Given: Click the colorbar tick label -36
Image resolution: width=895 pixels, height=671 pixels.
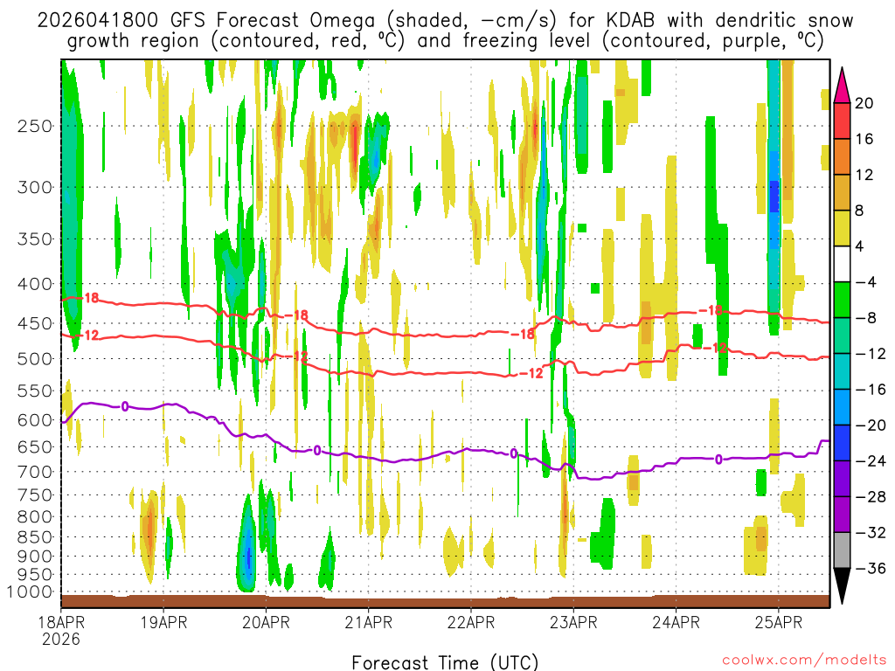Looking at the screenshot, I should [x=871, y=569].
